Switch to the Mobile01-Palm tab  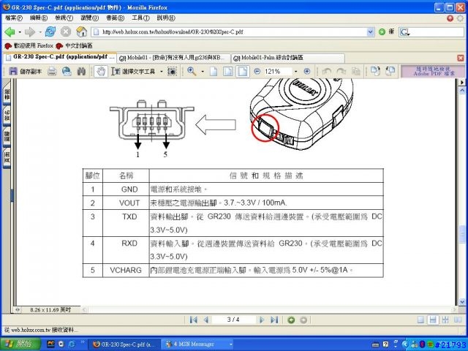[288, 58]
